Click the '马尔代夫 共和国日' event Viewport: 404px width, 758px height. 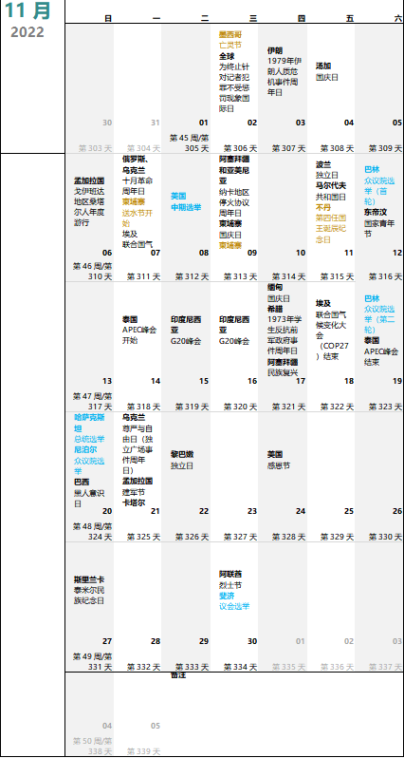click(x=331, y=191)
